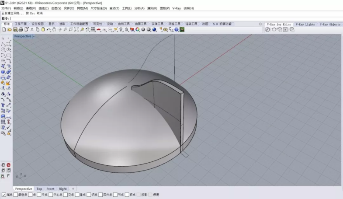
Task: Click the Cut scissors icon
Action: click(x=32, y=30)
